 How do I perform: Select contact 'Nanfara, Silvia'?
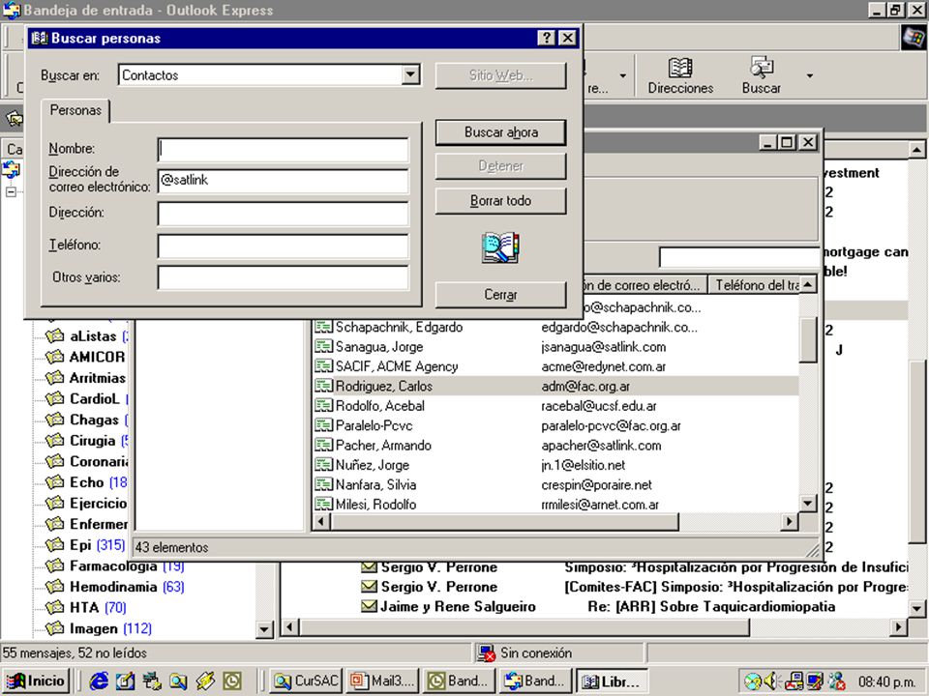375,484
